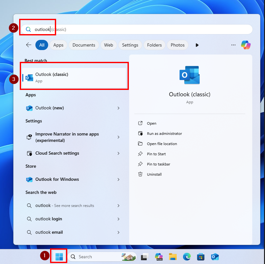Click the large Outlook (classic) preview icon

coord(189,75)
